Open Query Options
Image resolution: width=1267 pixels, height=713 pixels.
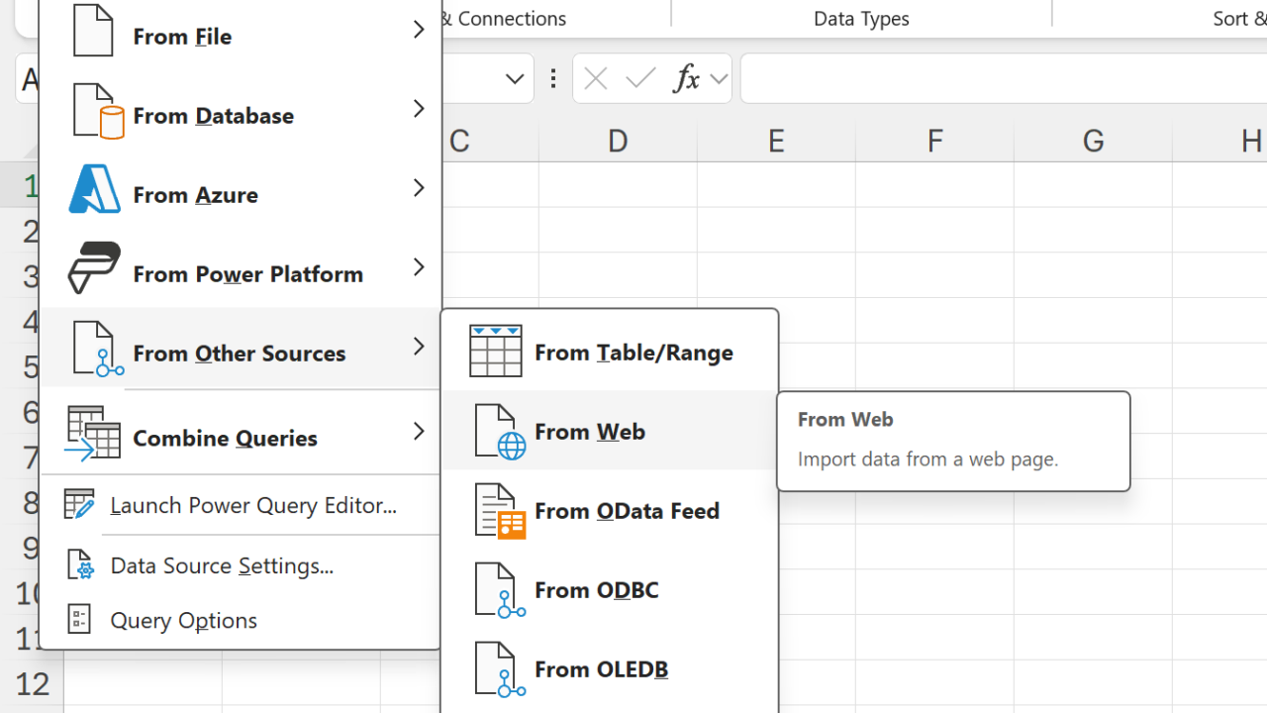coord(183,621)
